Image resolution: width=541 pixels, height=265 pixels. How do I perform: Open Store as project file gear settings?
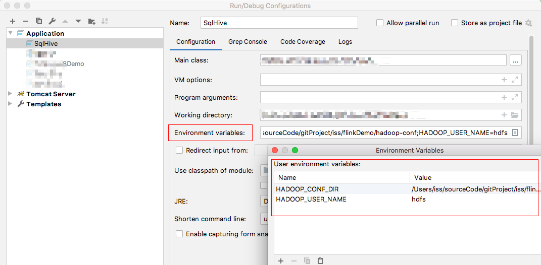(x=528, y=23)
